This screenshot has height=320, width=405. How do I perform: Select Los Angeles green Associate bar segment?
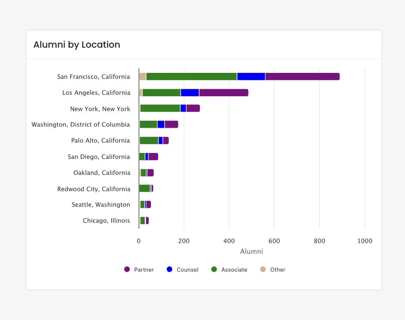[162, 92]
